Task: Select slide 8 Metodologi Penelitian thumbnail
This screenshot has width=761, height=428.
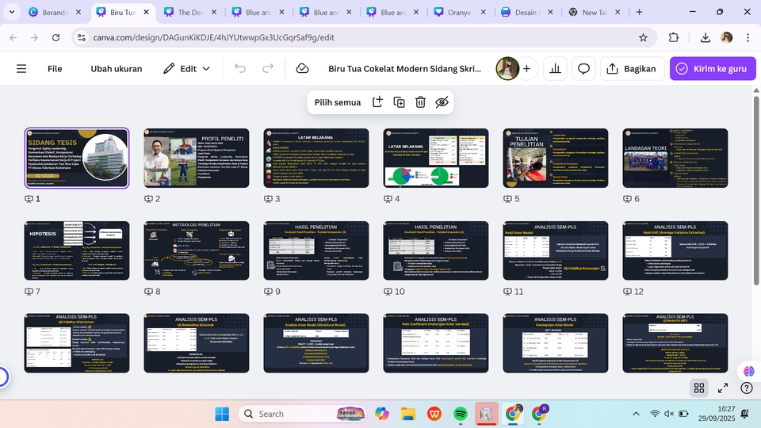Action: pyautogui.click(x=197, y=250)
